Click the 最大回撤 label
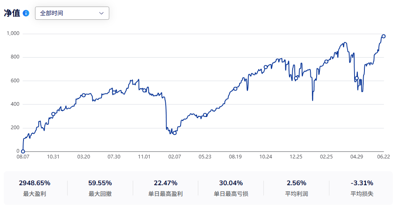Image resolution: width=404 pixels, height=214 pixels. (100, 194)
